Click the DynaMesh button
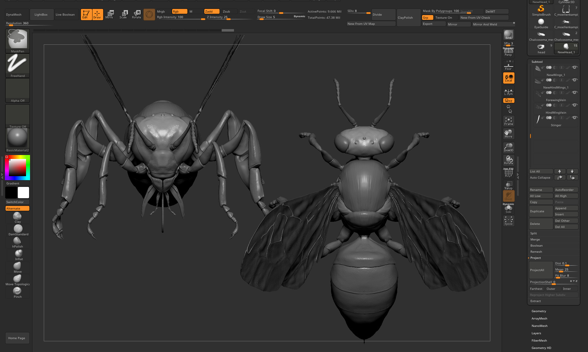 pos(17,14)
